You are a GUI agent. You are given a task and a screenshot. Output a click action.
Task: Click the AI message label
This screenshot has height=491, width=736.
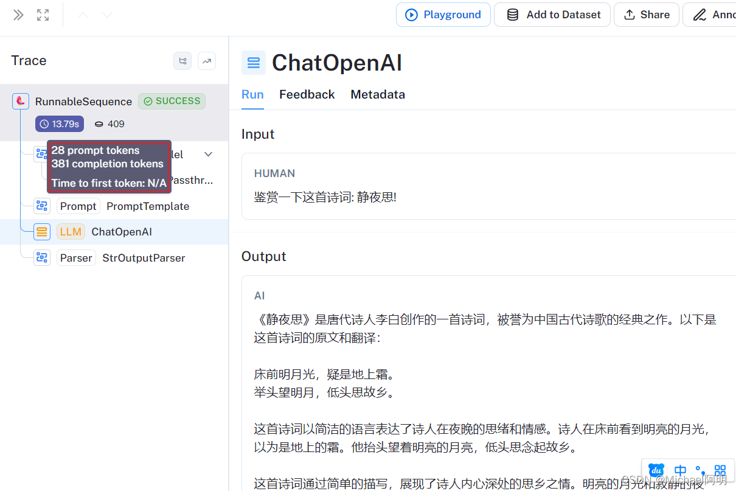coord(260,296)
